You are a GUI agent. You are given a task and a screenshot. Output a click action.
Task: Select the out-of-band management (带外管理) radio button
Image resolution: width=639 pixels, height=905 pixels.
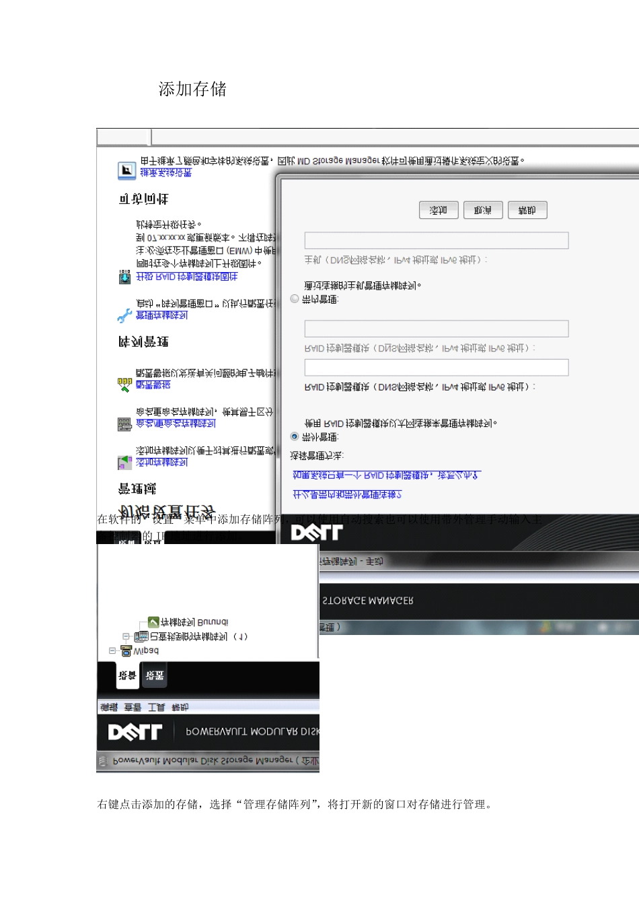295,436
